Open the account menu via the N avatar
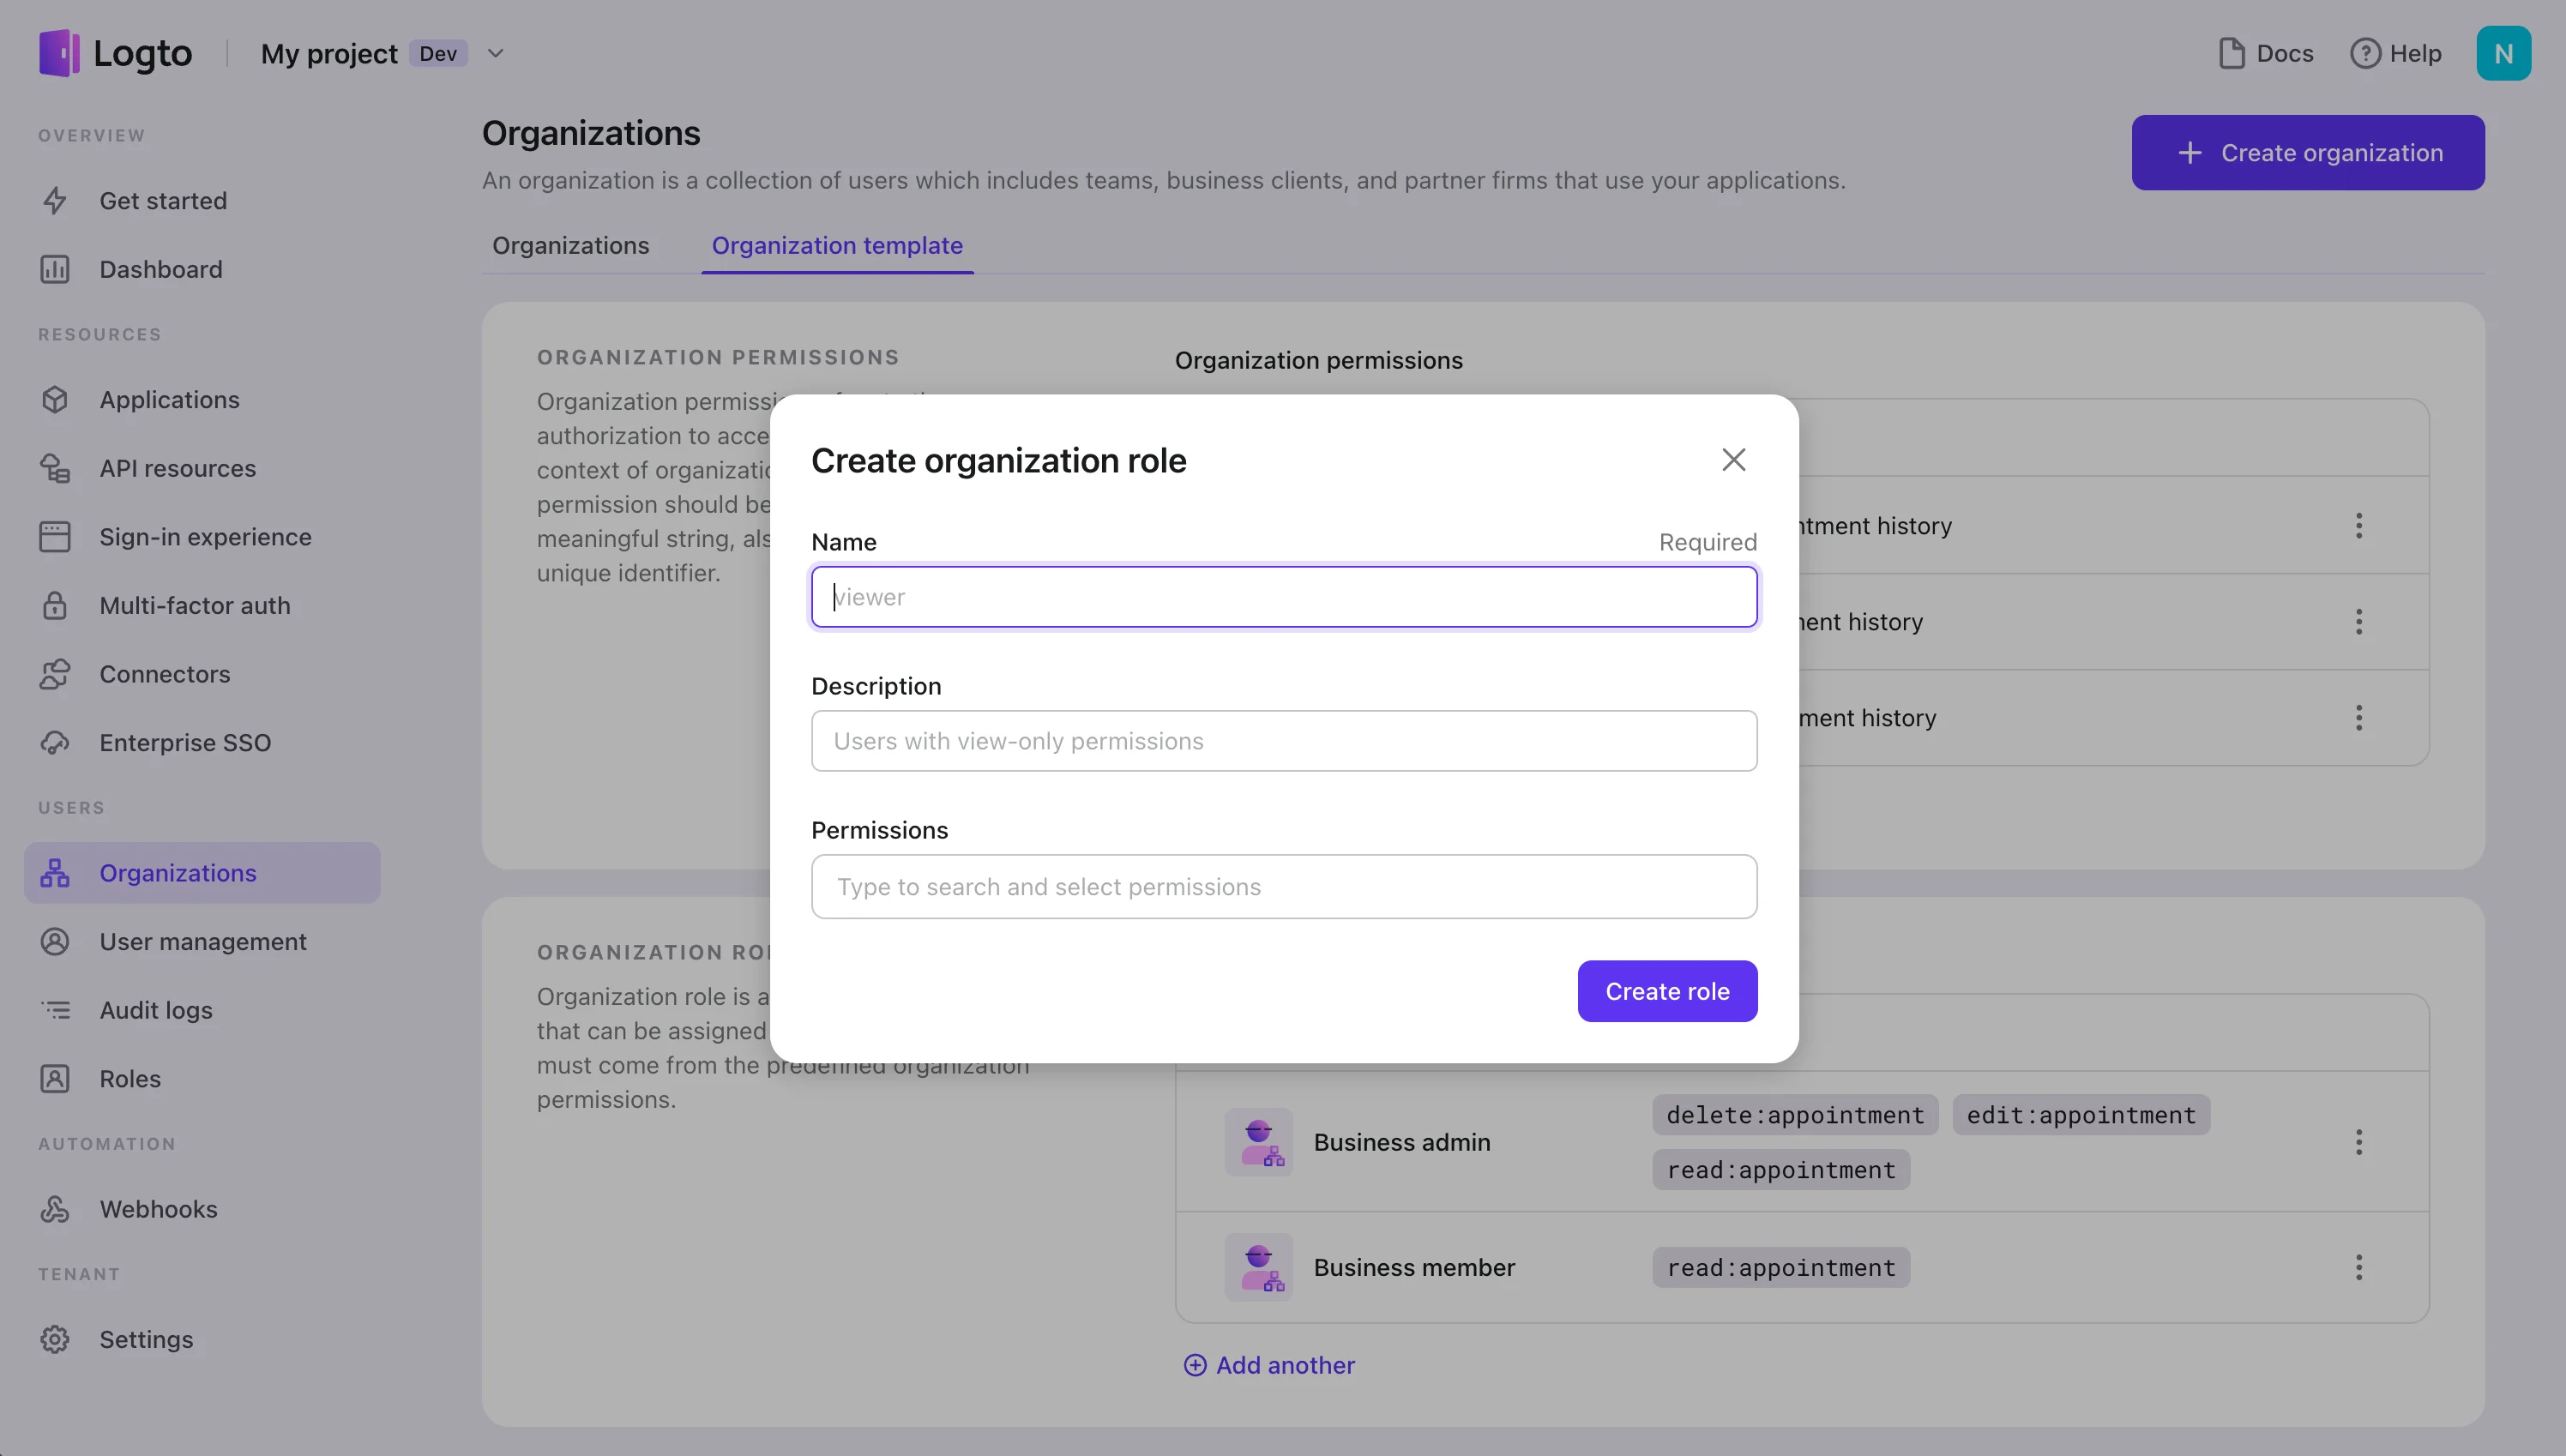2566x1456 pixels. (2504, 53)
